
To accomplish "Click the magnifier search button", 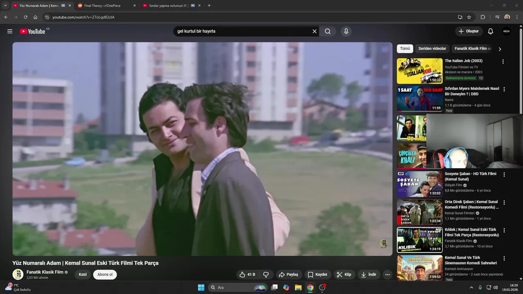I will coord(328,31).
